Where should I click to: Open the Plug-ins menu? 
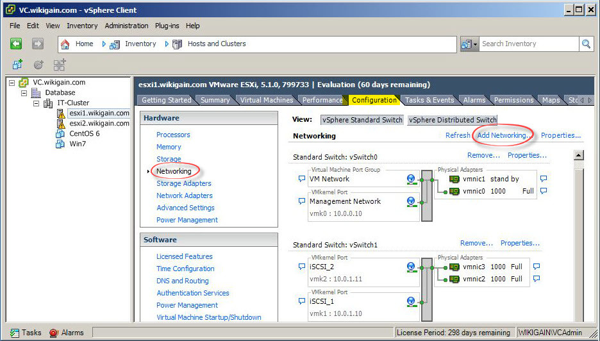167,26
